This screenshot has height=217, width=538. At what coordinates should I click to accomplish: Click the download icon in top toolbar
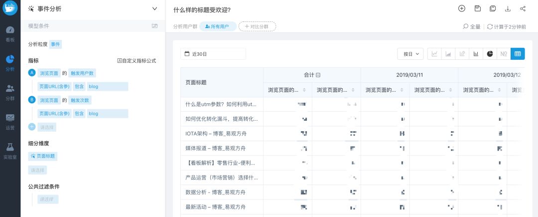point(508,8)
